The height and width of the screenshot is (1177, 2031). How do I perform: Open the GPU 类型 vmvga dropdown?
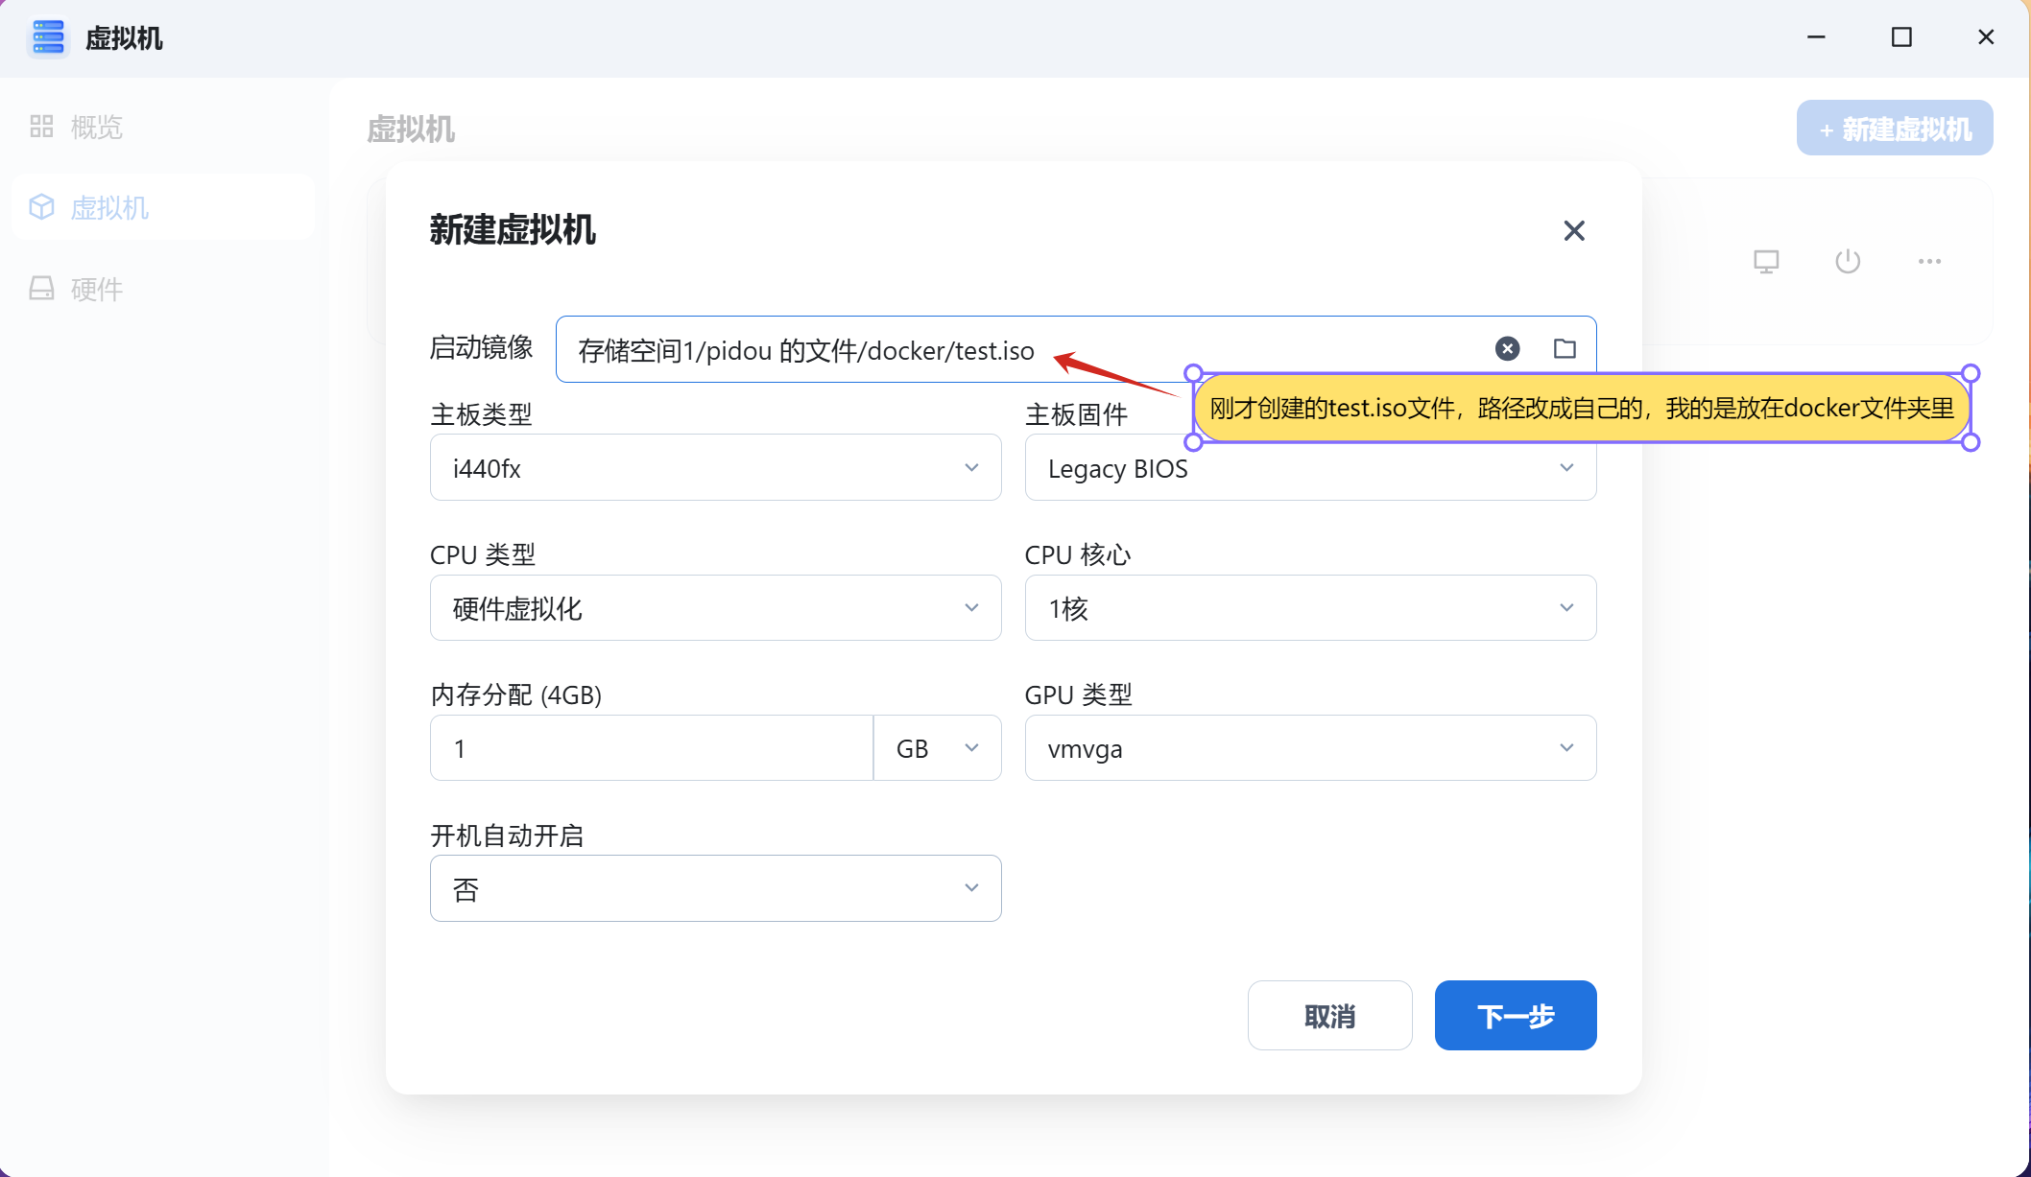pyautogui.click(x=1310, y=748)
